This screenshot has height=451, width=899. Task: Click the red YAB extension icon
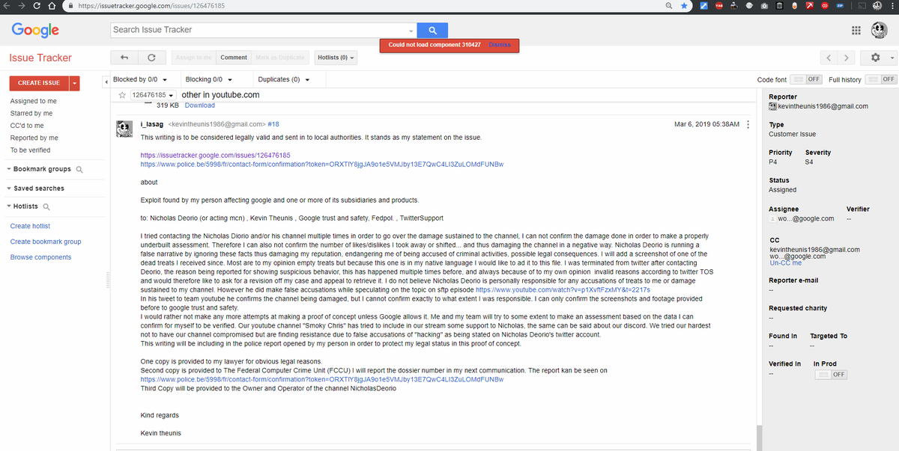click(719, 6)
